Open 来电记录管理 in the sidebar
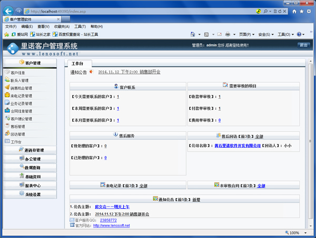Screen dimensions: 316x238 point(21,96)
